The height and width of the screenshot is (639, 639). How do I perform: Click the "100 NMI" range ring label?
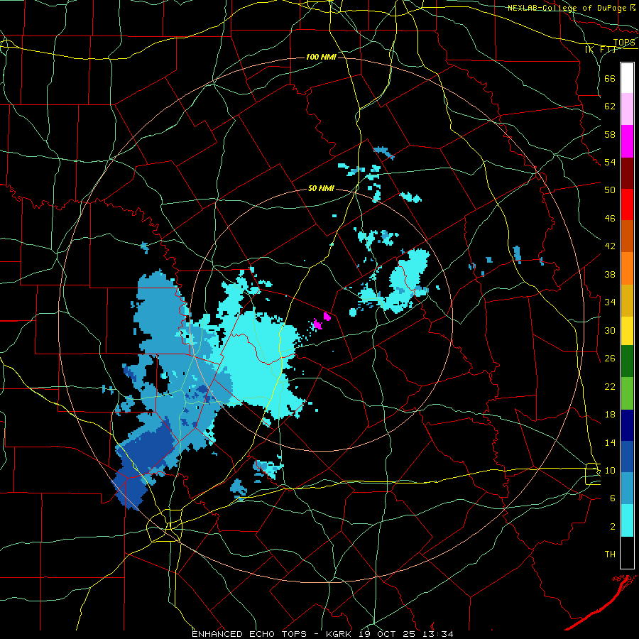coord(321,57)
